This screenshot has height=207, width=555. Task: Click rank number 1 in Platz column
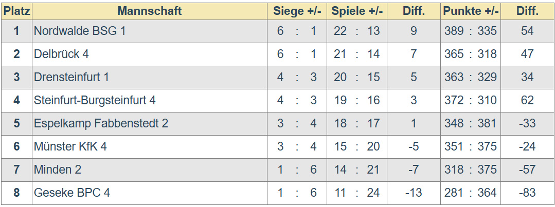pos(16,31)
